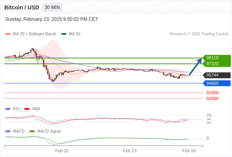Click the black 95744 current price tag

tap(217, 75)
